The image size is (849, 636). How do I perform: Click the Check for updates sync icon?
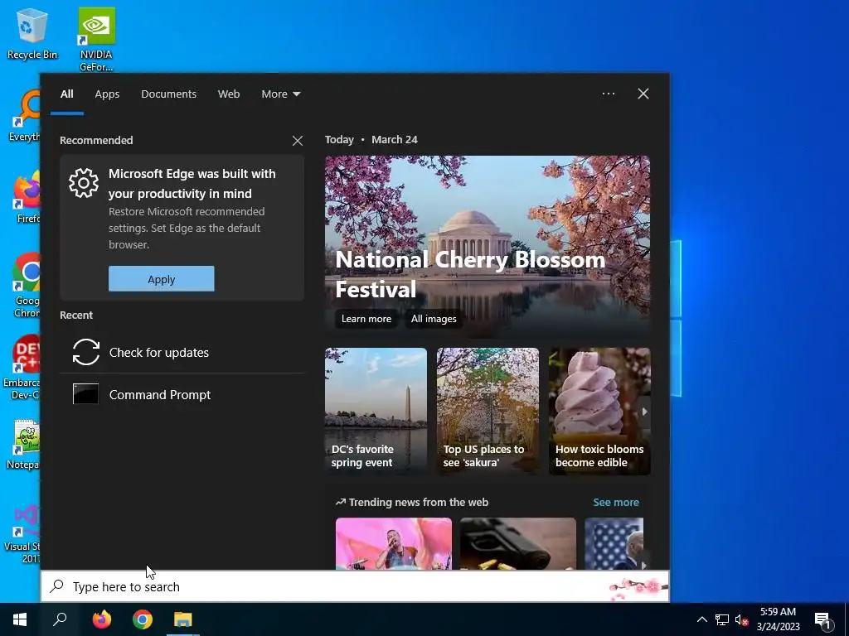tap(86, 352)
